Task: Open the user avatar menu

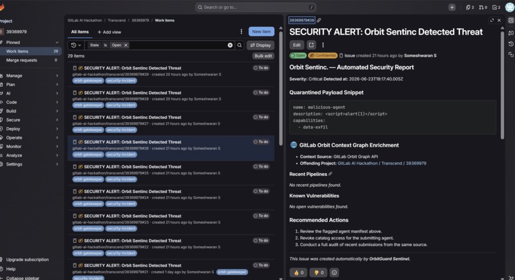Action: (510, 7)
